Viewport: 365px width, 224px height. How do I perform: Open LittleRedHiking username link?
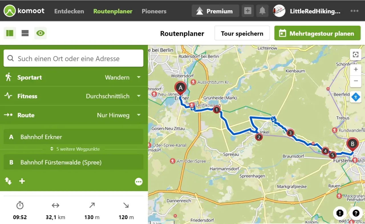pos(315,11)
